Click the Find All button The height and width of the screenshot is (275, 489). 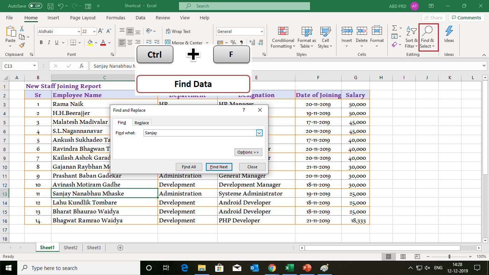coord(189,167)
